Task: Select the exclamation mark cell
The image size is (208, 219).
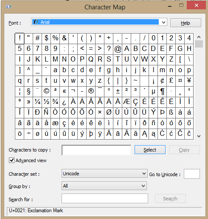Action: pyautogui.click(x=20, y=38)
